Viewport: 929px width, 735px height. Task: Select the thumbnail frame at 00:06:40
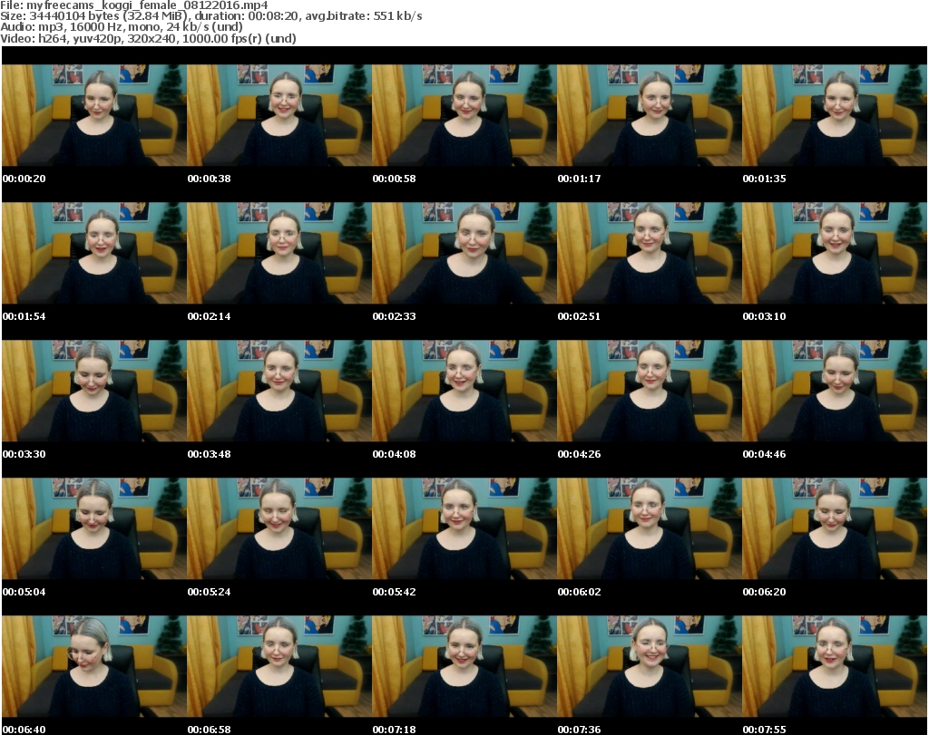click(94, 667)
